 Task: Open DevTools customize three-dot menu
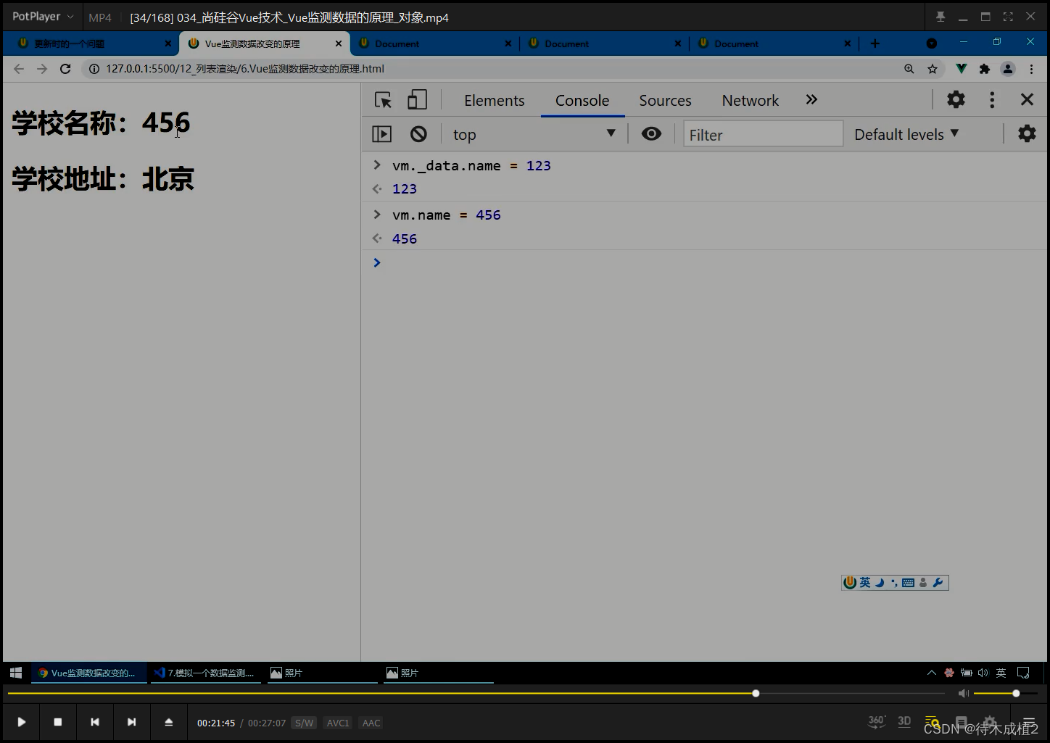pyautogui.click(x=992, y=100)
